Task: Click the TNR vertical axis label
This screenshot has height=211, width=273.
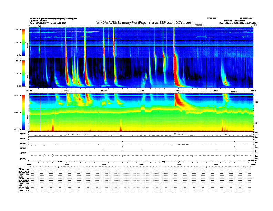Action: 27,118
